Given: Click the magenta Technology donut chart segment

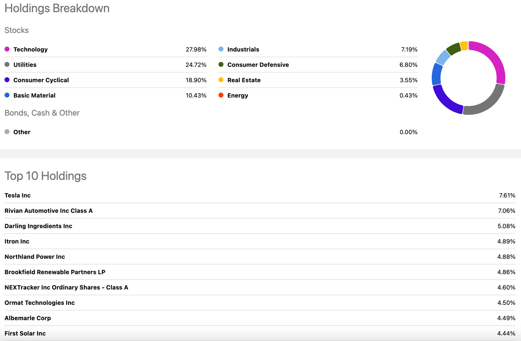Looking at the screenshot, I should click(492, 58).
